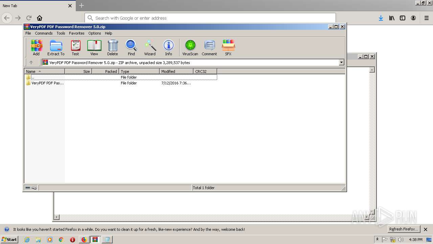433x244 pixels.
Task: Close the New Tab tab
Action: pyautogui.click(x=70, y=6)
